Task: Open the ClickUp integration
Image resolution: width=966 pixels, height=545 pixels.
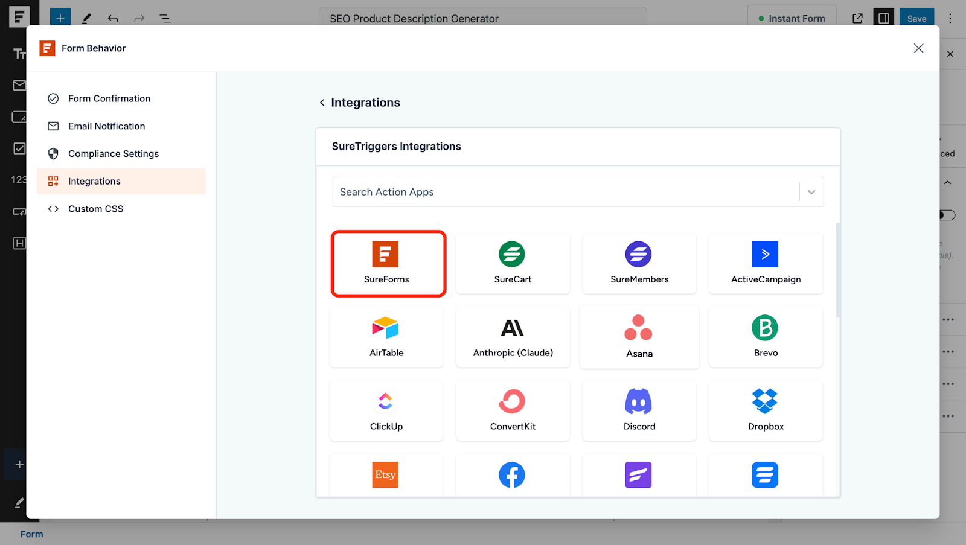Action: pos(386,410)
